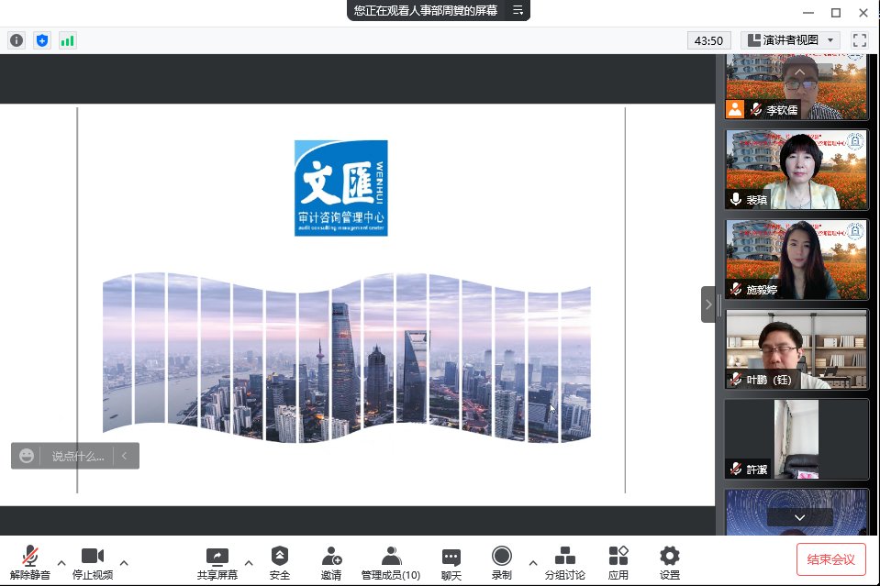
Task: Toggle 录制 recording button
Action: click(501, 562)
